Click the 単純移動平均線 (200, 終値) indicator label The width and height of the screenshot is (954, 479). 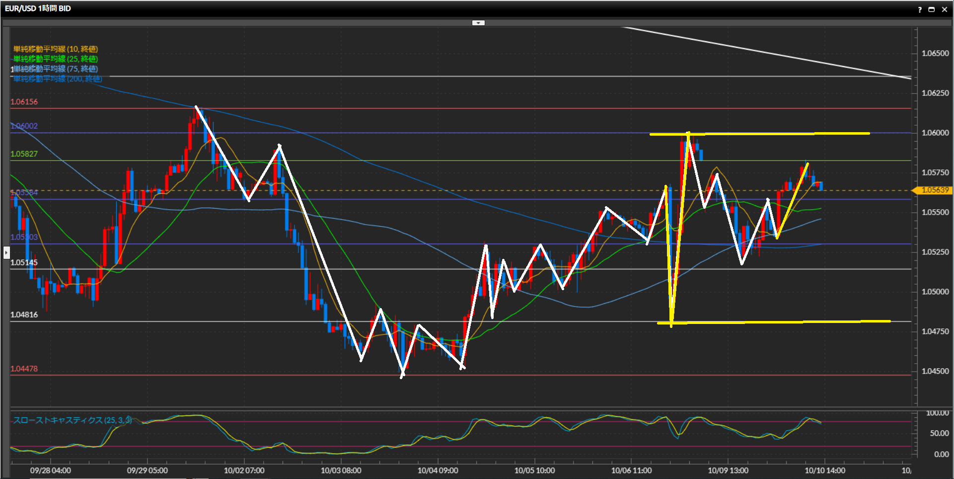pyautogui.click(x=58, y=79)
